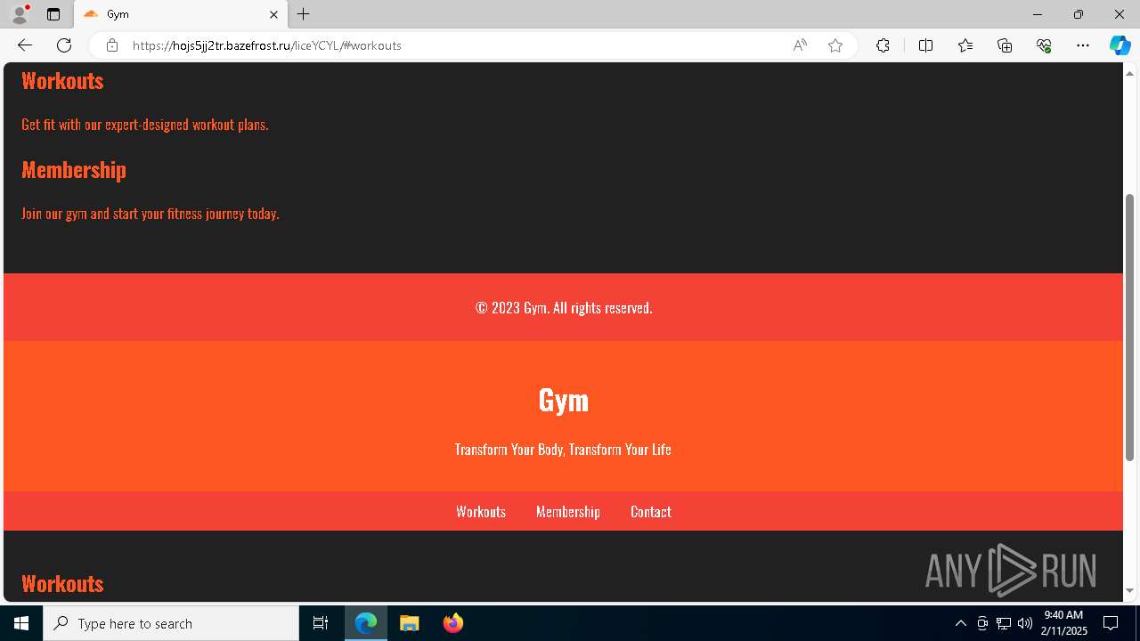Open the Windows Start menu
This screenshot has height=641, width=1140.
coord(21,623)
